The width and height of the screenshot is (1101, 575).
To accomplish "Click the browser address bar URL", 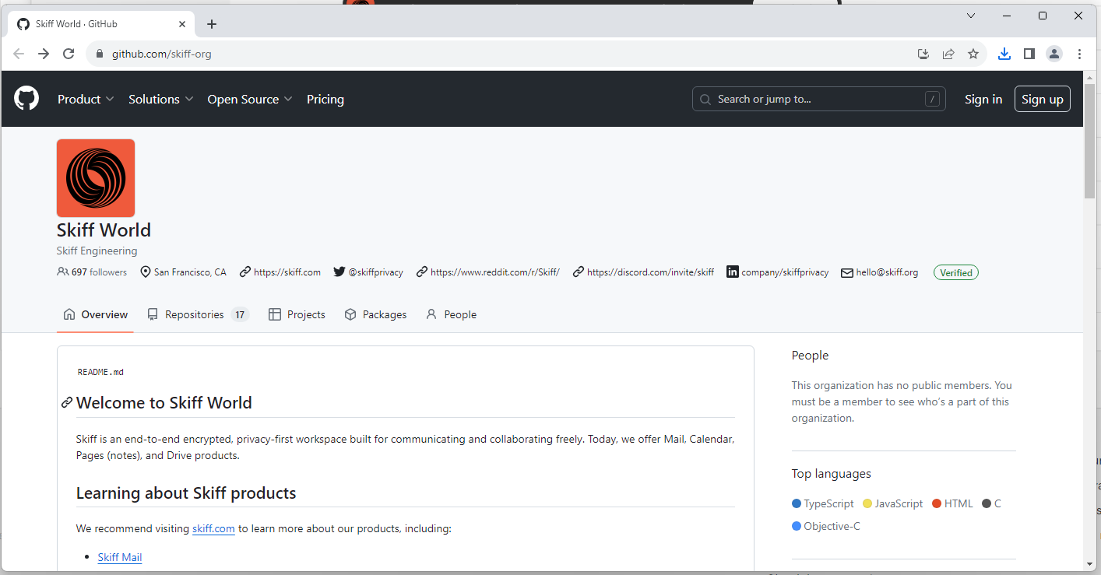I will 162,54.
